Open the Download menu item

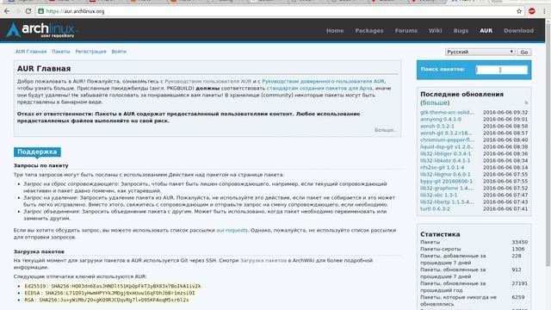pyautogui.click(x=518, y=31)
